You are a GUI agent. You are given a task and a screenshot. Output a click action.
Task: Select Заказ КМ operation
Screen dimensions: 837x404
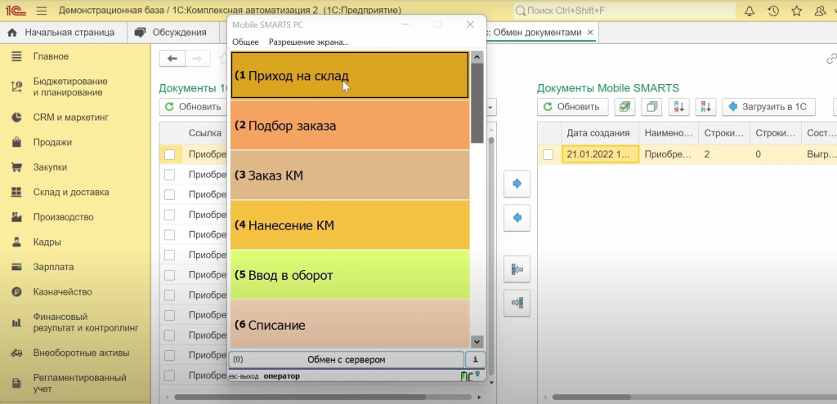click(x=350, y=175)
